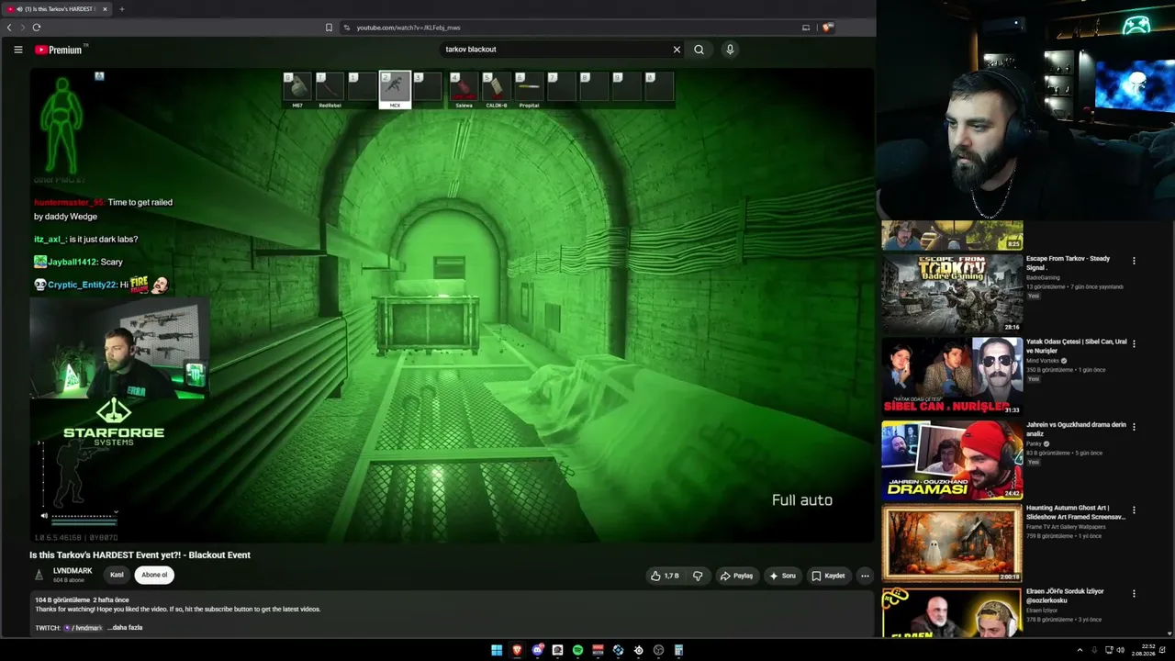Image resolution: width=1175 pixels, height=661 pixels.
Task: Open the Windows Start menu
Action: point(497,650)
